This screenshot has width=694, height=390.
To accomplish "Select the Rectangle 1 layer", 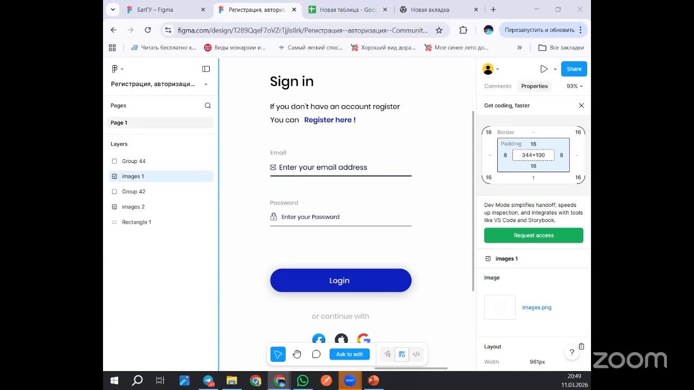I will click(x=160, y=222).
